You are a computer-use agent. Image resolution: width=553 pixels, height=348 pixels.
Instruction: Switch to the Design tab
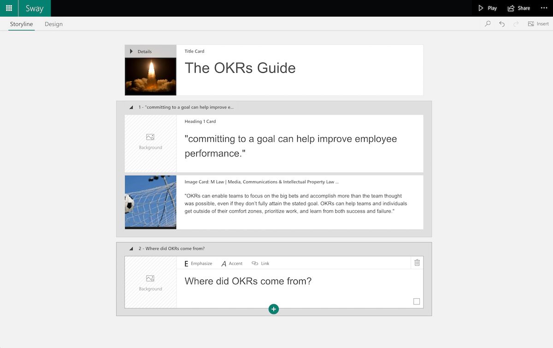tap(53, 24)
